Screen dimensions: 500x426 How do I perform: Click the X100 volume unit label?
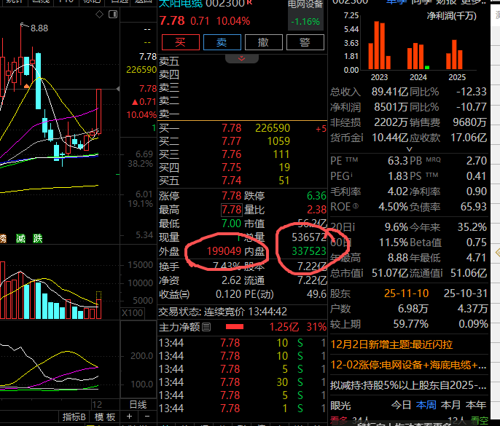[133, 313]
